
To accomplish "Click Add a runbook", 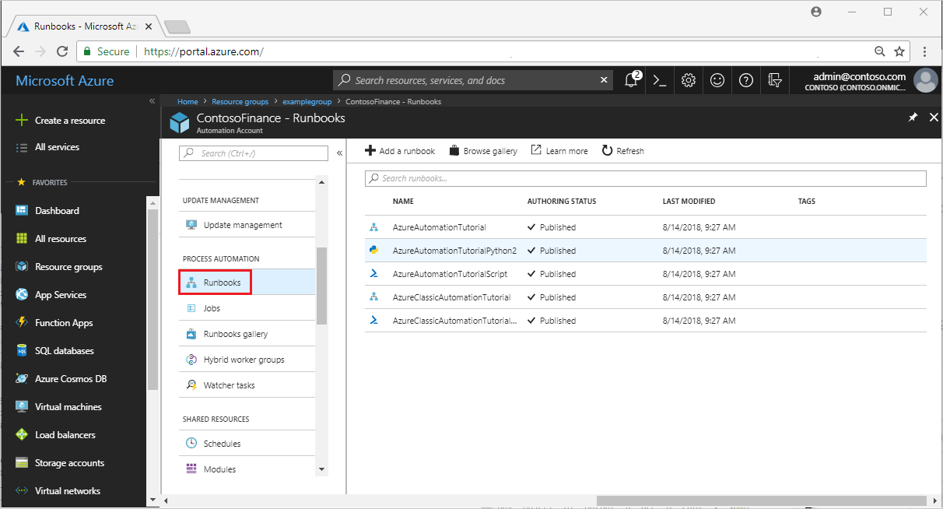I will 400,151.
